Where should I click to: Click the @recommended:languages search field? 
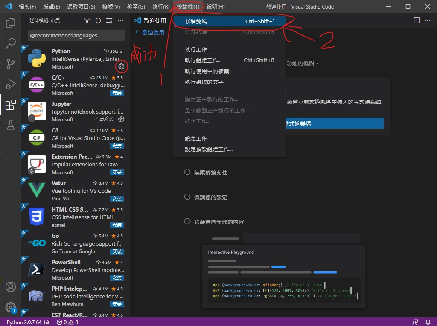(x=76, y=36)
